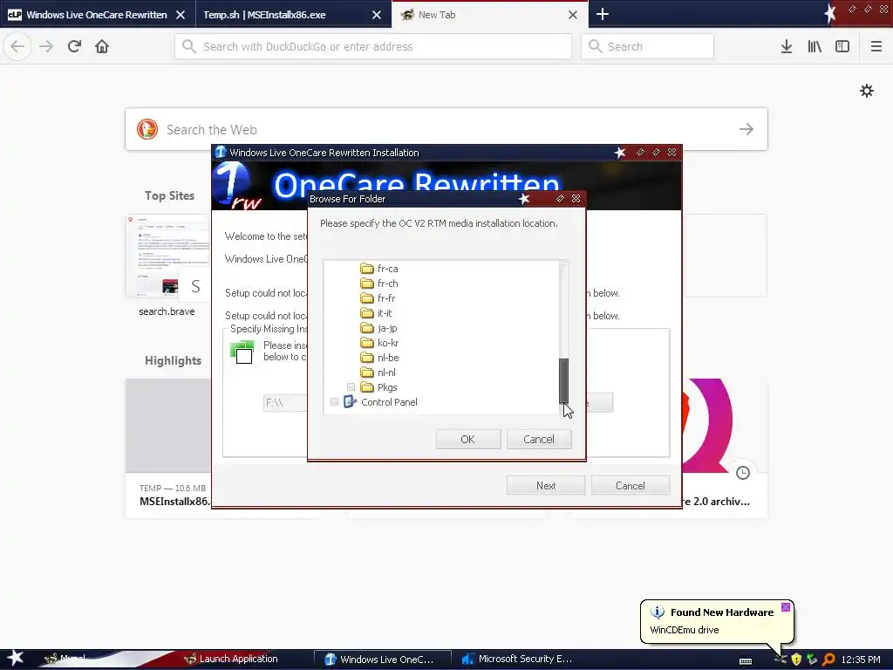Open a new browser tab with plus
This screenshot has height=670, width=893.
click(603, 14)
